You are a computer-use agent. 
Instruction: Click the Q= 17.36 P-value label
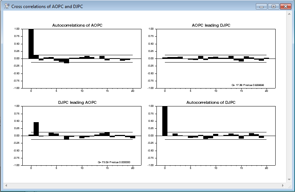tap(247, 85)
